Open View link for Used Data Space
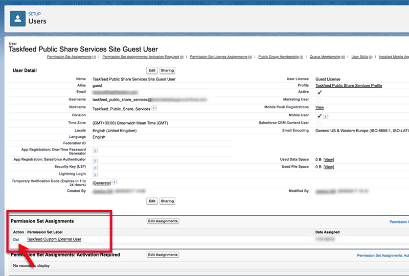The height and width of the screenshot is (276, 409). pyautogui.click(x=329, y=160)
